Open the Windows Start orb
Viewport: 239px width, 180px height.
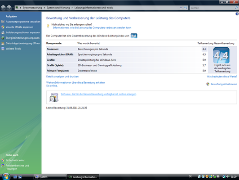coord(6,177)
